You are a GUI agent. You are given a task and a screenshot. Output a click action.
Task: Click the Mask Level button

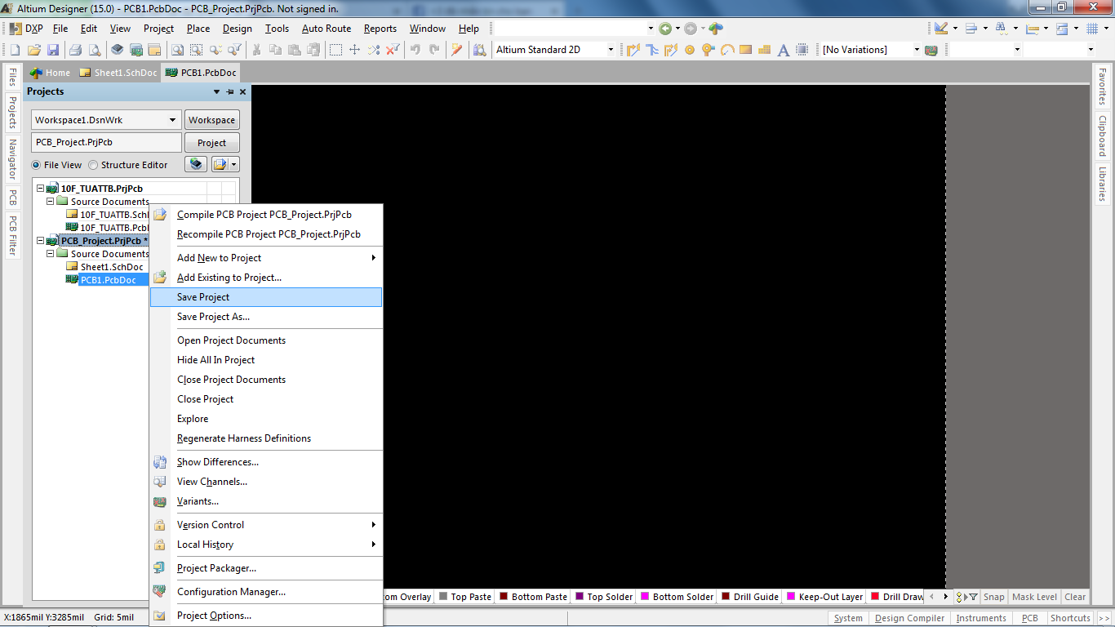point(1034,597)
